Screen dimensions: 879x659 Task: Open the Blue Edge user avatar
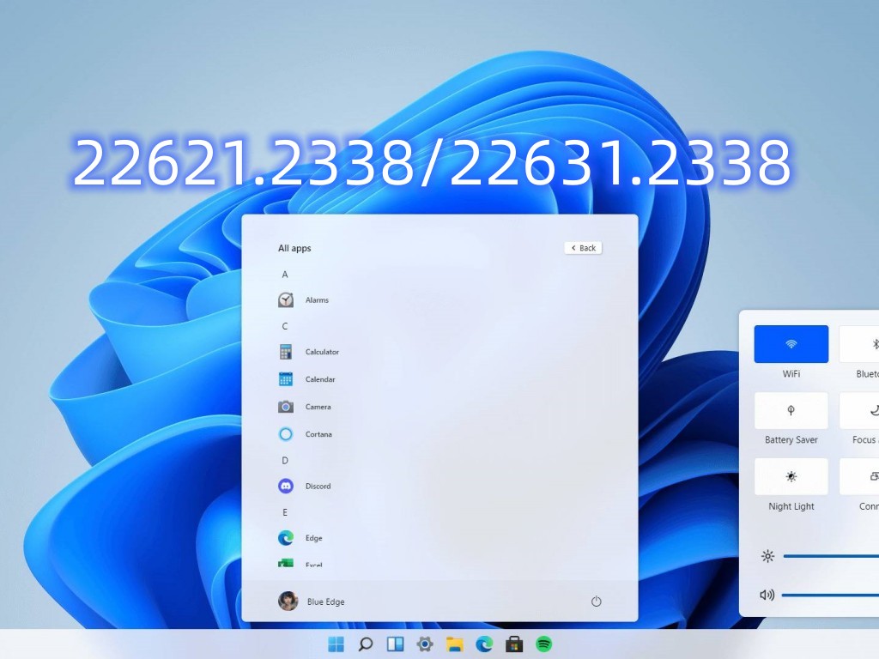[x=288, y=602]
